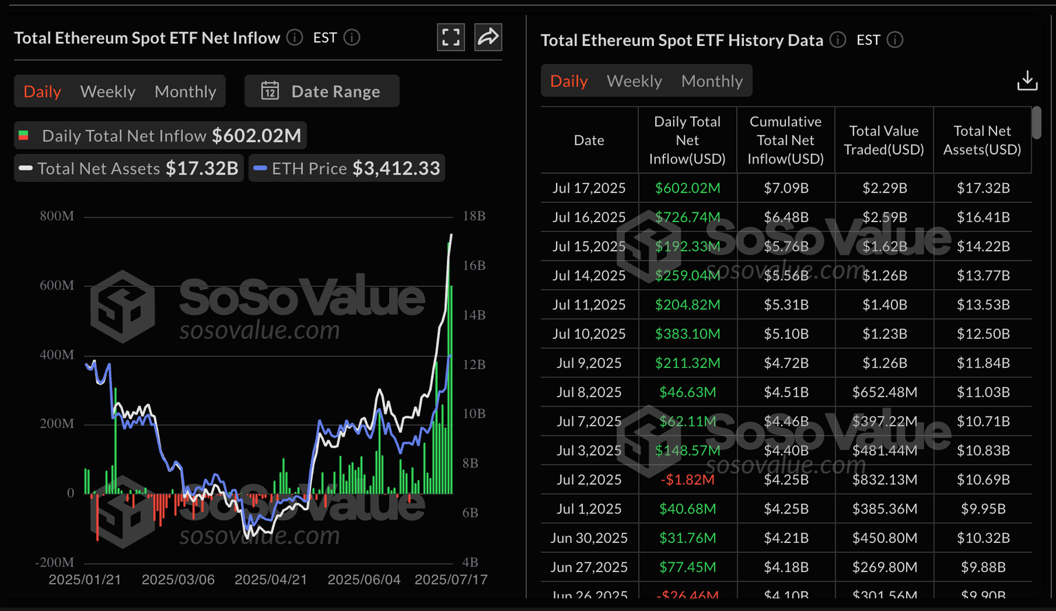
Task: Click the fullscreen expand chart icon
Action: pyautogui.click(x=451, y=37)
